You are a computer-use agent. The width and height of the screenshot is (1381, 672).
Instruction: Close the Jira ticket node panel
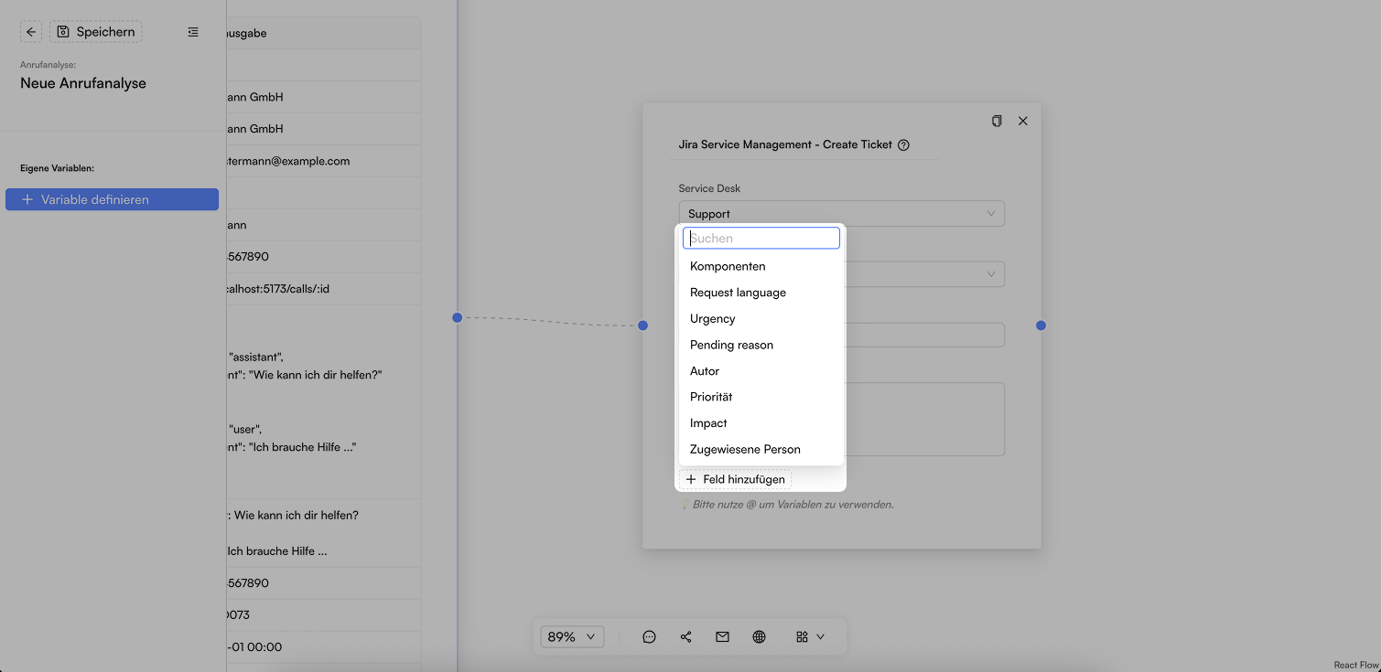pyautogui.click(x=1023, y=121)
